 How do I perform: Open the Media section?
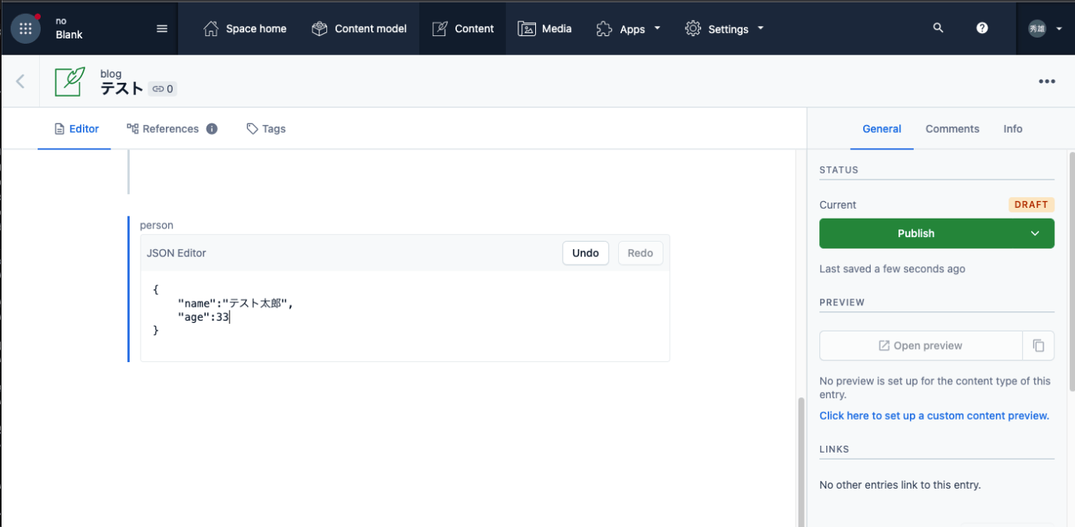pos(544,28)
